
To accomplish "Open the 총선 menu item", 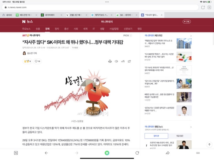I will 66,29.
